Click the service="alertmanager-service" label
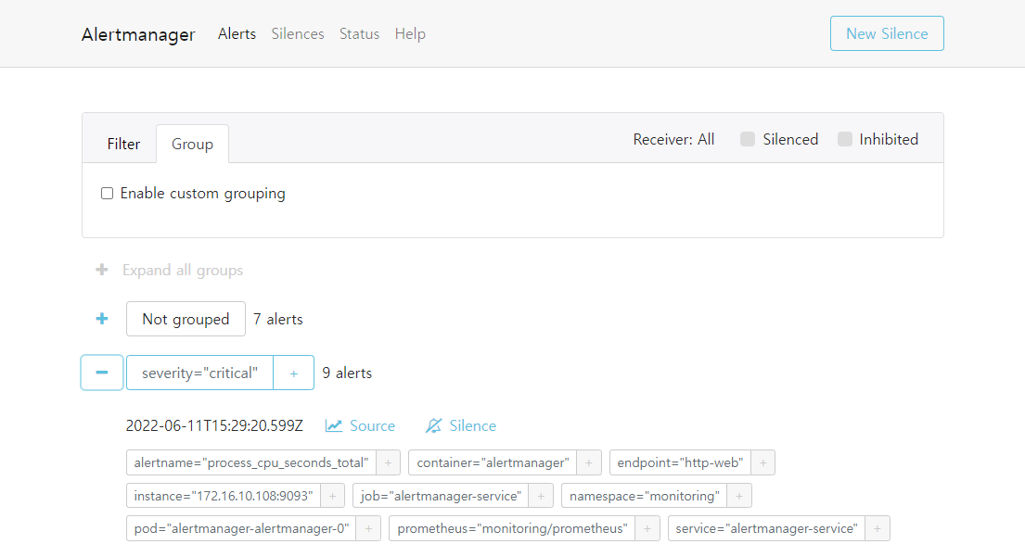 pos(766,528)
